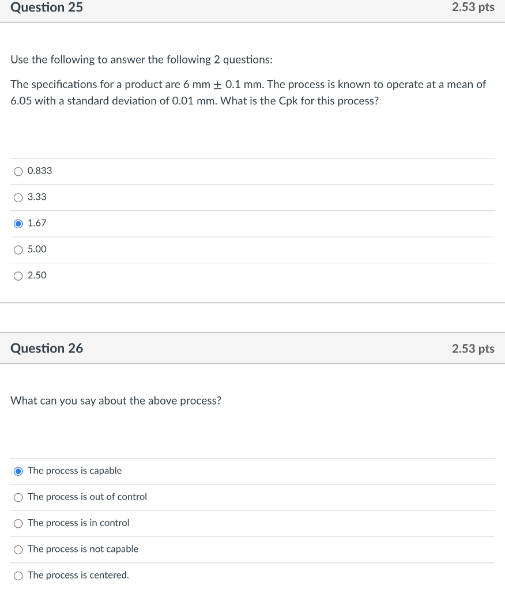Choose 'The process is out of control'
This screenshot has height=590, width=505.
(x=18, y=497)
